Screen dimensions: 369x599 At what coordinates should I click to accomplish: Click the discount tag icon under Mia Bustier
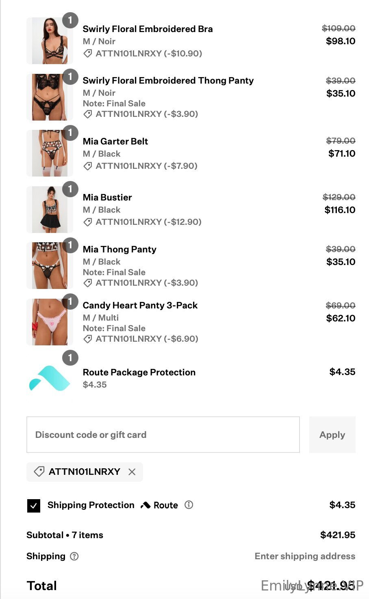88,222
